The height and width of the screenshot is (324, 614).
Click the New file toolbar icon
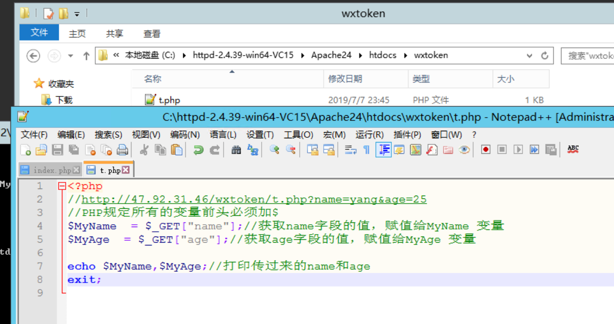(25, 150)
